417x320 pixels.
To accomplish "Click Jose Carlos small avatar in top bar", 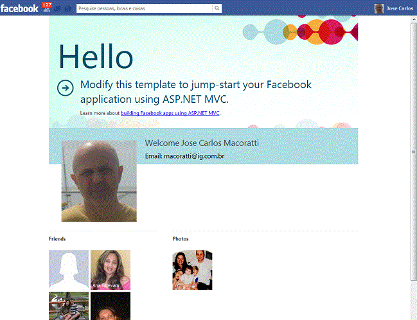I will tap(379, 8).
